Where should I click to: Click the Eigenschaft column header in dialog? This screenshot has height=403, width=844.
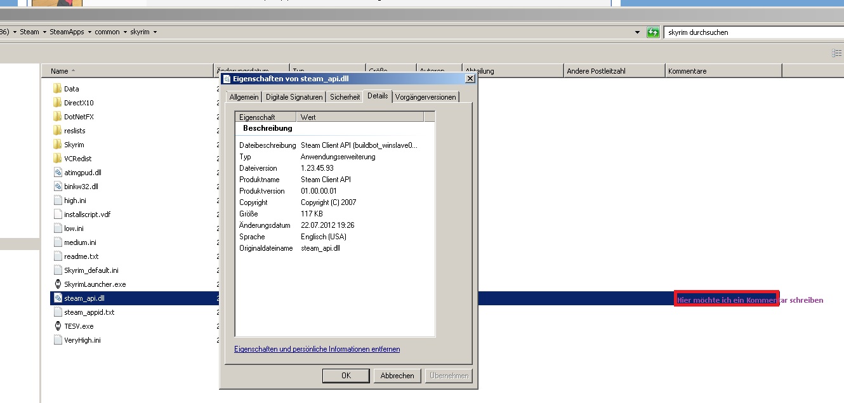pos(266,117)
